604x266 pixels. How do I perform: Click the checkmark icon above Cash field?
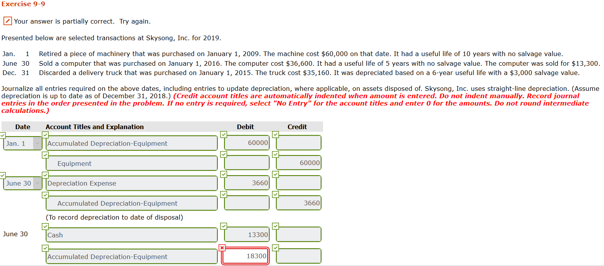pyautogui.click(x=45, y=227)
